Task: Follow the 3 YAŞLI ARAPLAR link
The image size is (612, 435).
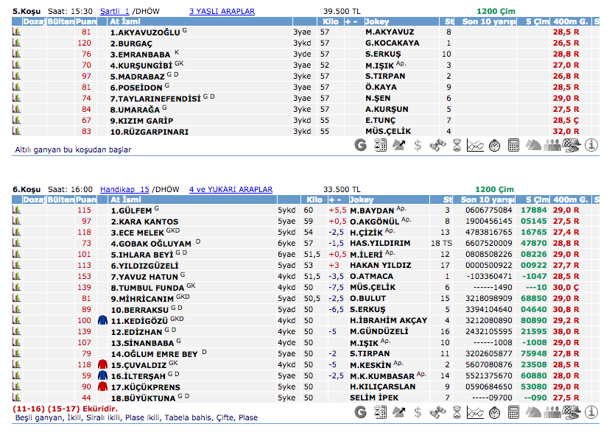Action: [x=222, y=12]
